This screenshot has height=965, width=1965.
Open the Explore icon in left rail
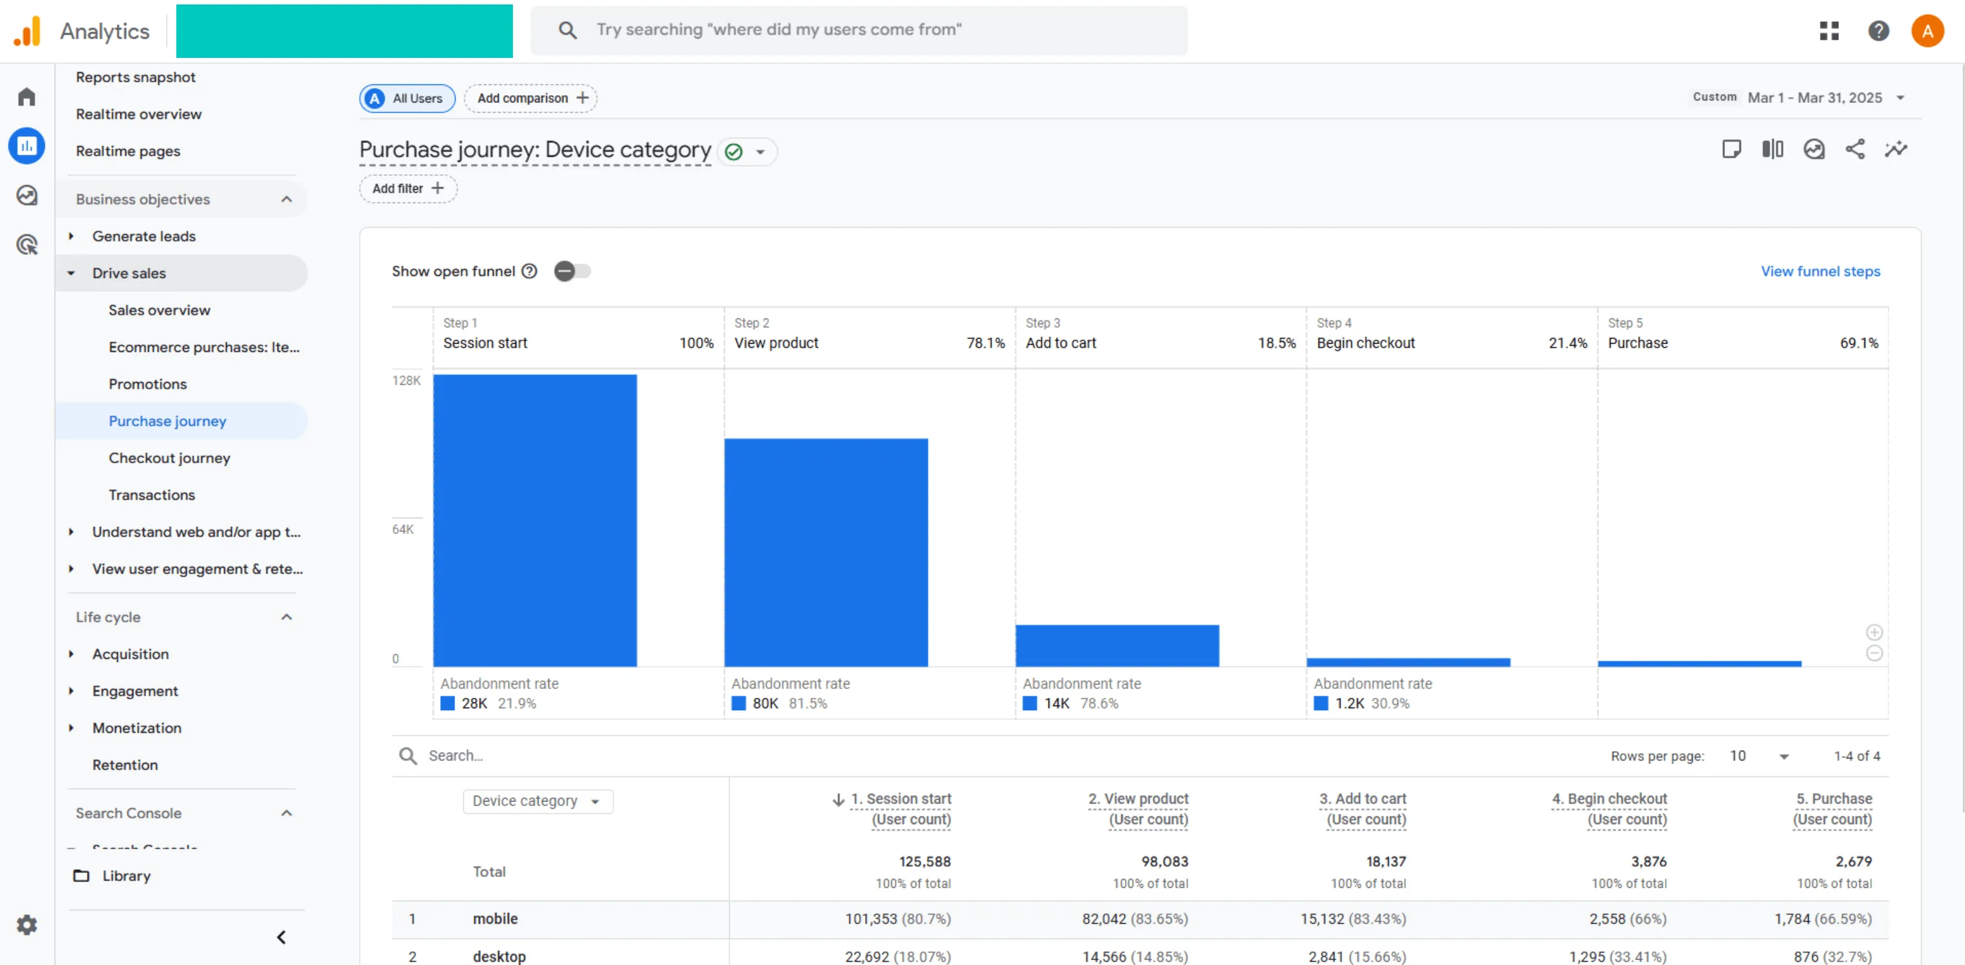(26, 195)
